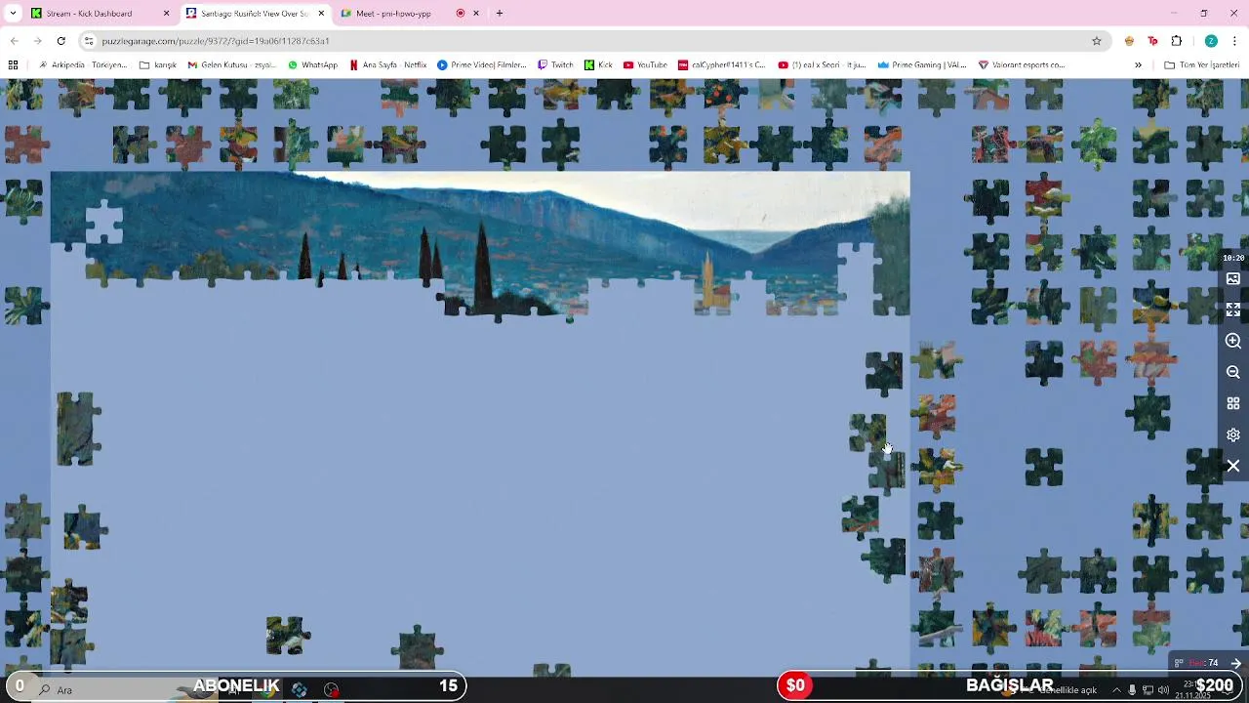Open the system tray volume icon
The image size is (1249, 703).
coord(1163,689)
